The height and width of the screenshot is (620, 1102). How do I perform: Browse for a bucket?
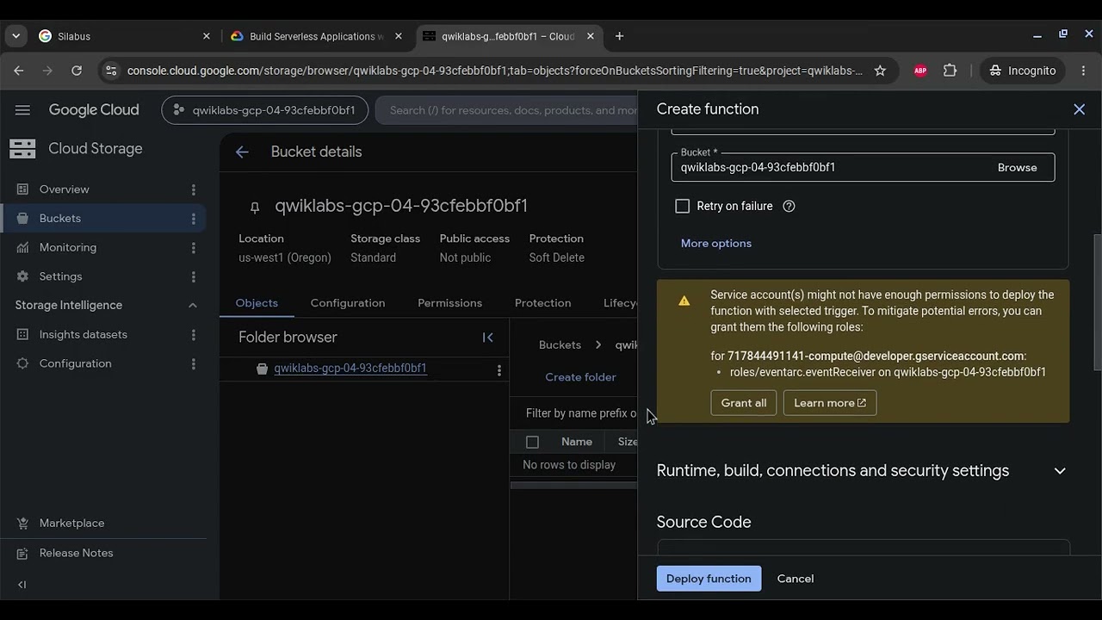pyautogui.click(x=1017, y=167)
